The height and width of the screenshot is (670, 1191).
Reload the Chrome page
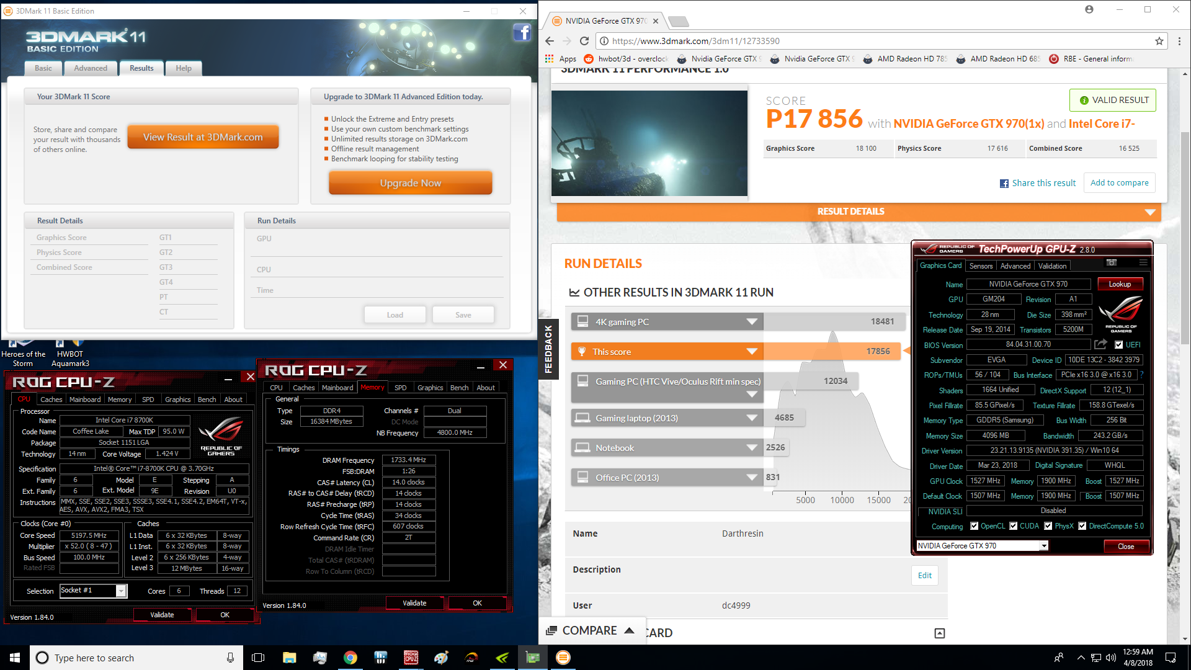[x=584, y=41]
